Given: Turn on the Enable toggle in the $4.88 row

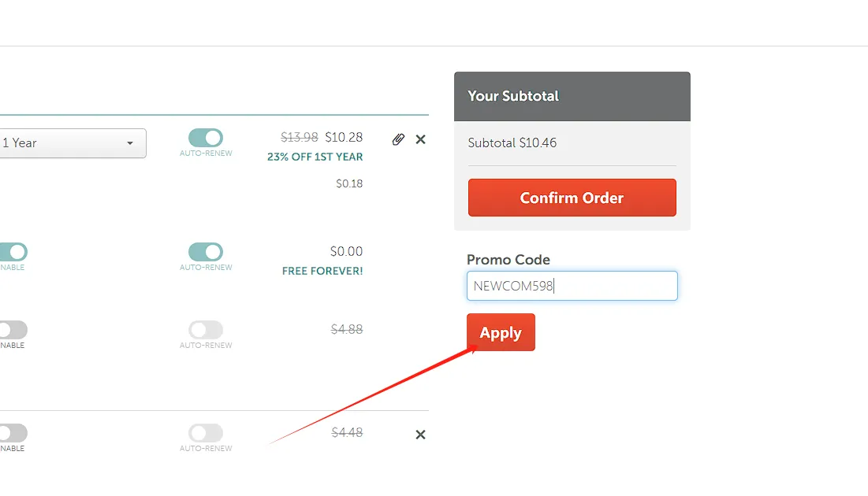Looking at the screenshot, I should coord(13,330).
